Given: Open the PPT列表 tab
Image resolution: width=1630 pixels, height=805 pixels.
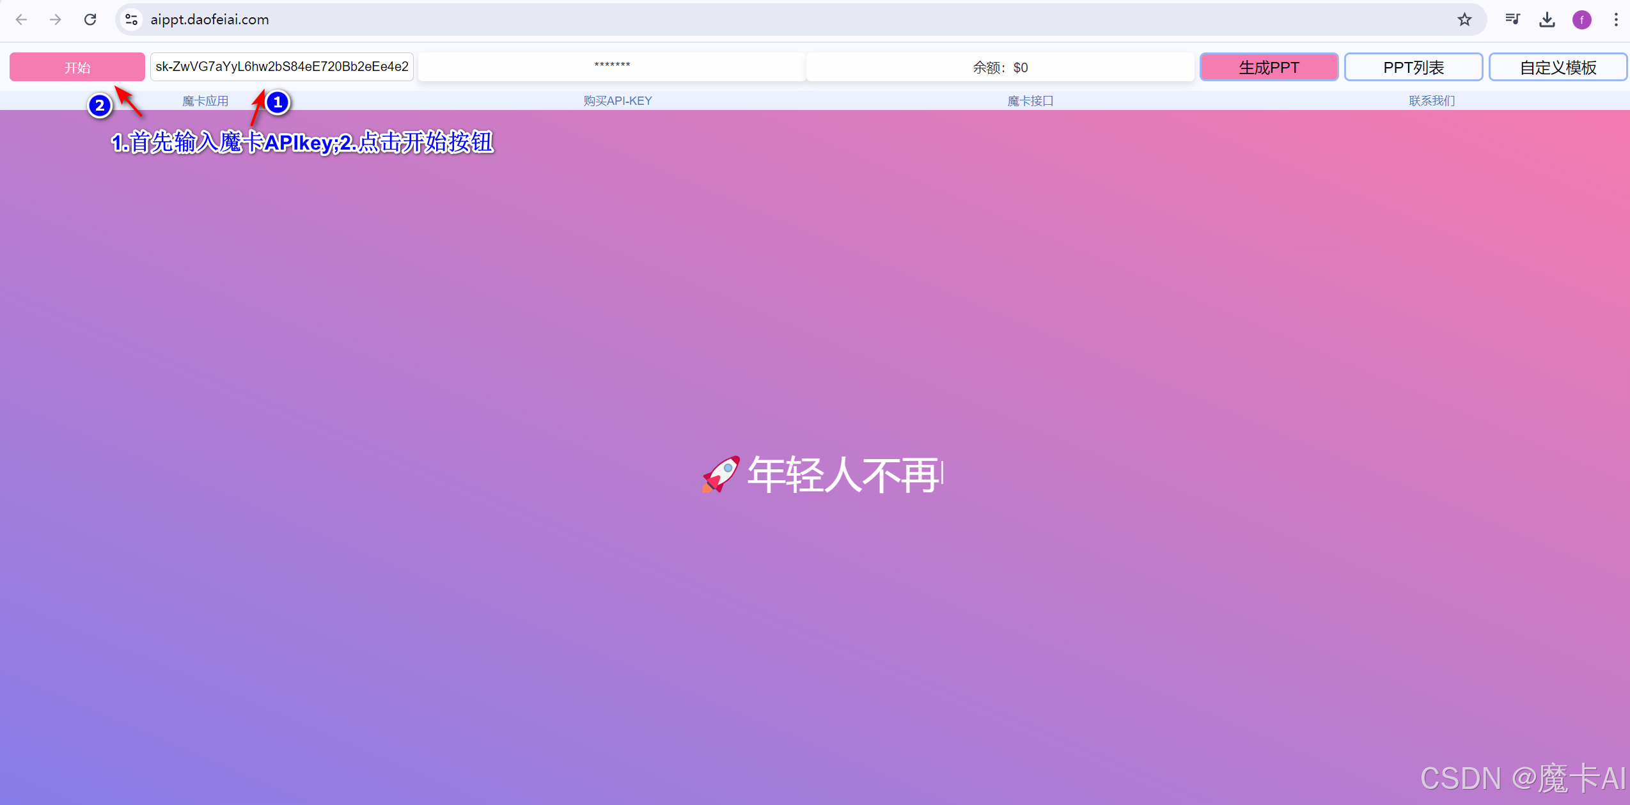Looking at the screenshot, I should coord(1413,67).
